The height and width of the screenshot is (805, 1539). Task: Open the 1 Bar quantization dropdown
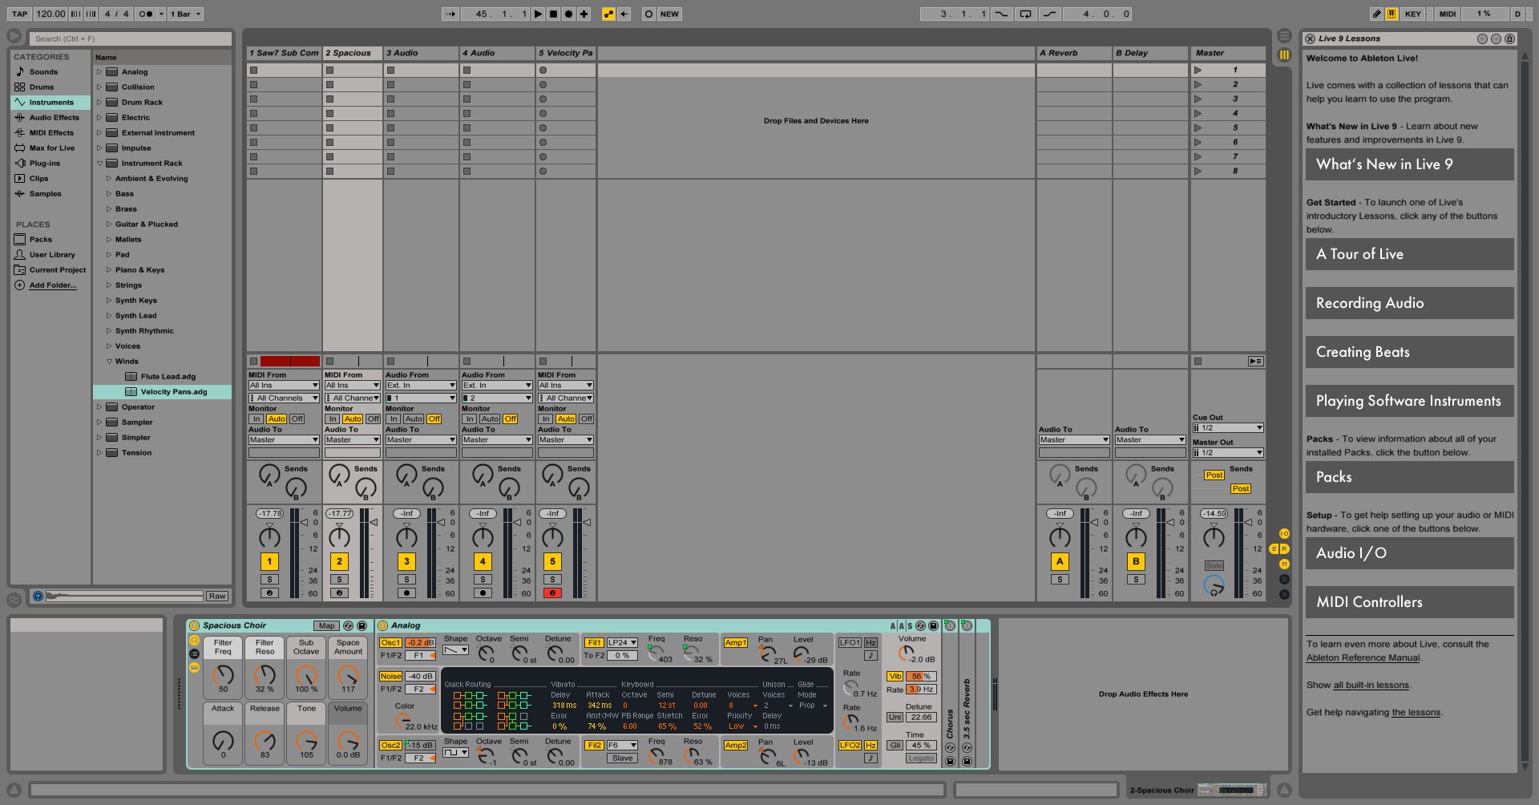pyautogui.click(x=186, y=14)
